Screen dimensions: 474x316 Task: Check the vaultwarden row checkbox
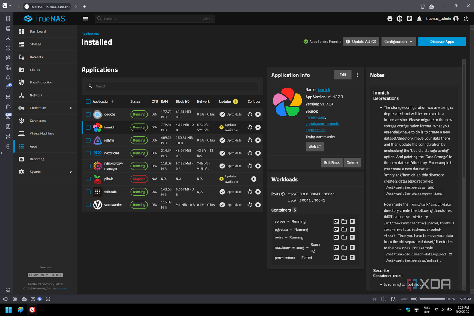coord(88,205)
